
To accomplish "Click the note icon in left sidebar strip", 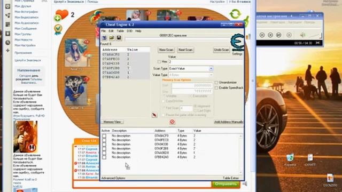I will (x=8, y=25).
